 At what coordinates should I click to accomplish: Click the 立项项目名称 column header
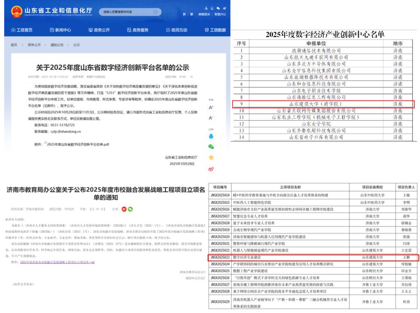pyautogui.click(x=290, y=187)
